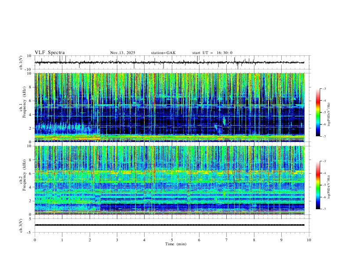This screenshot has width=348, height=269.
Task: Click the '-7' label on the lower color scale
Action: click(x=324, y=209)
